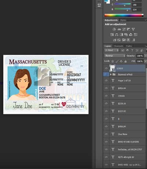Lock image pixels with brush icon

(117, 61)
